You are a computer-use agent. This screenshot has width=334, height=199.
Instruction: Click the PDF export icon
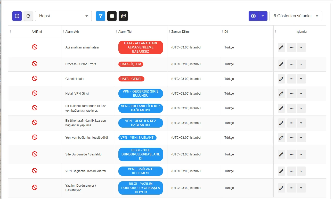(123, 16)
